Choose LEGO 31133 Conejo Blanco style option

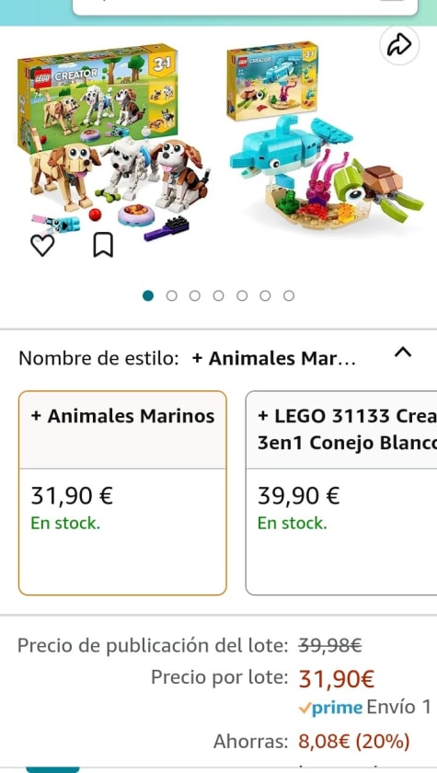(341, 493)
